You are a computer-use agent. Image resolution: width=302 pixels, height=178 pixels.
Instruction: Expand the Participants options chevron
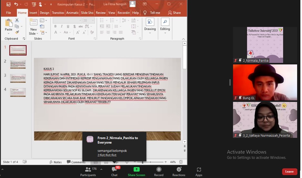coord(101,169)
